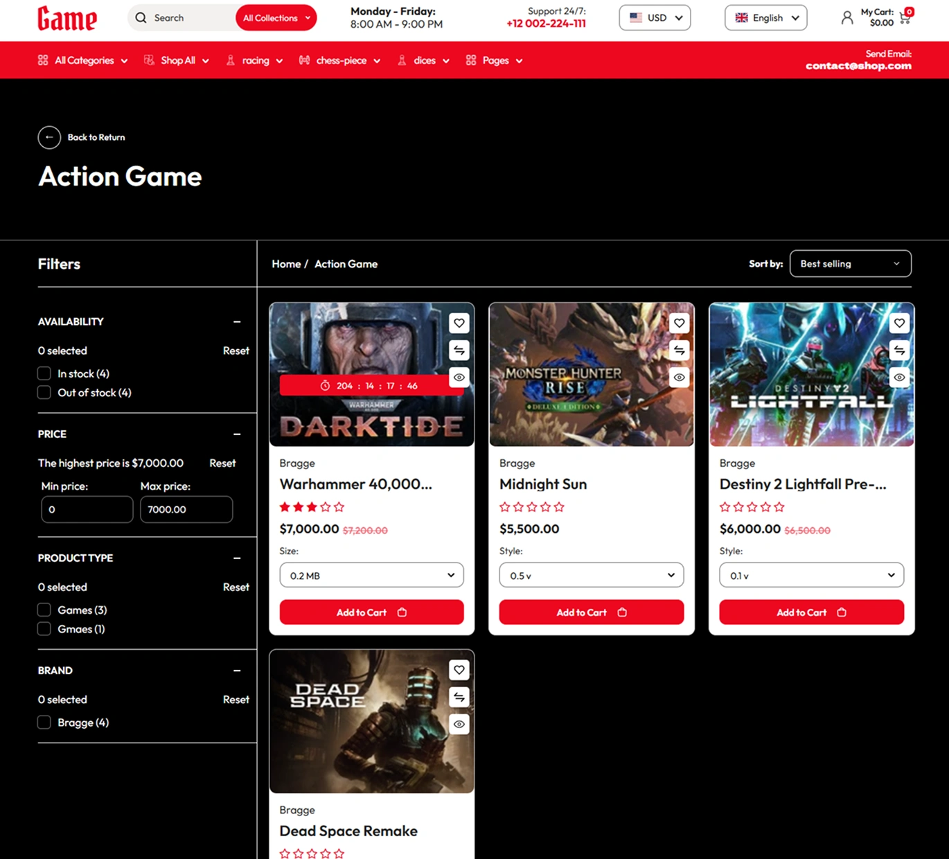Check the In stock filter
Viewport: 949px width, 859px height.
pos(44,373)
